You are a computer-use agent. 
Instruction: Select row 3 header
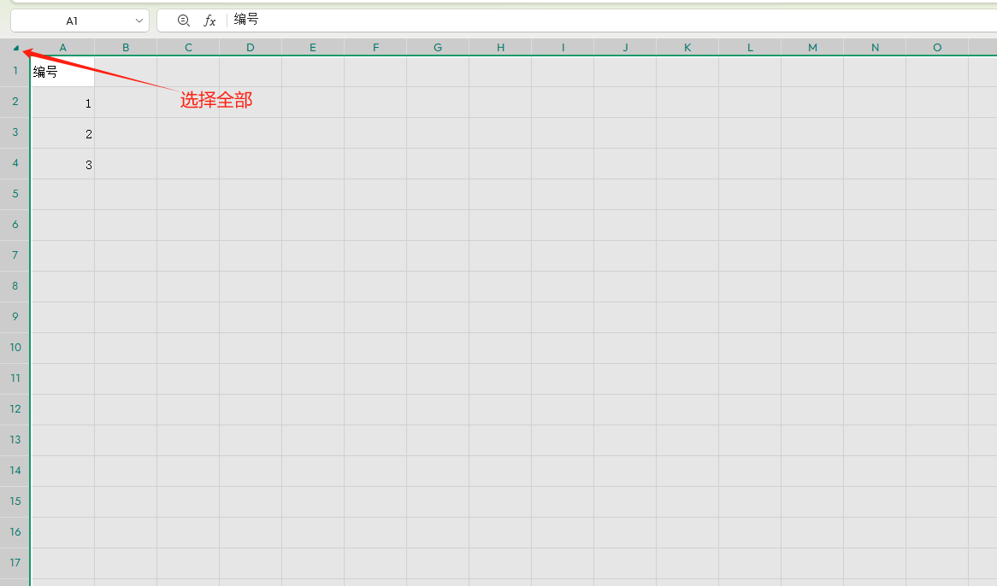pos(15,132)
